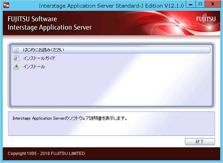Click the red application icon in title bar
223x163 pixels.
[6, 5]
